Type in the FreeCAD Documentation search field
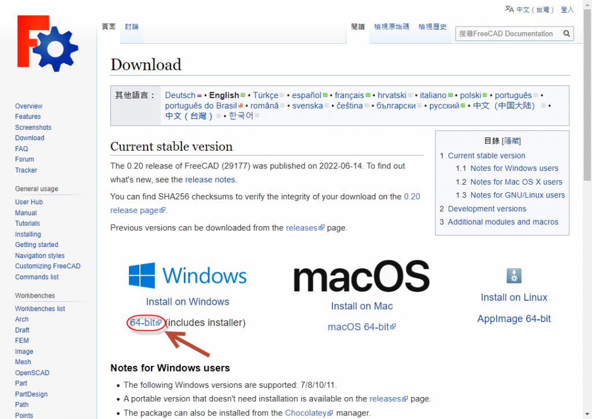This screenshot has width=592, height=419. (506, 33)
